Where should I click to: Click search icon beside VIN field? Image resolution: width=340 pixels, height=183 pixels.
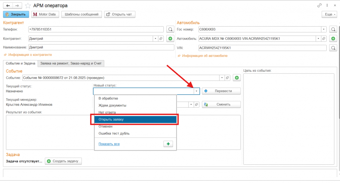[x=333, y=48]
